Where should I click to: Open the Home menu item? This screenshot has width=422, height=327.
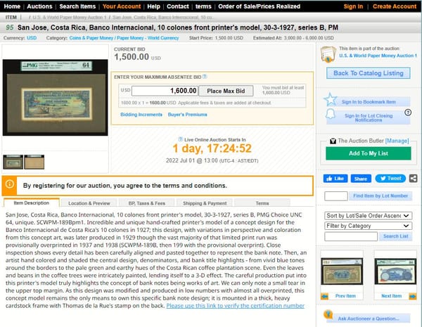click(12, 6)
